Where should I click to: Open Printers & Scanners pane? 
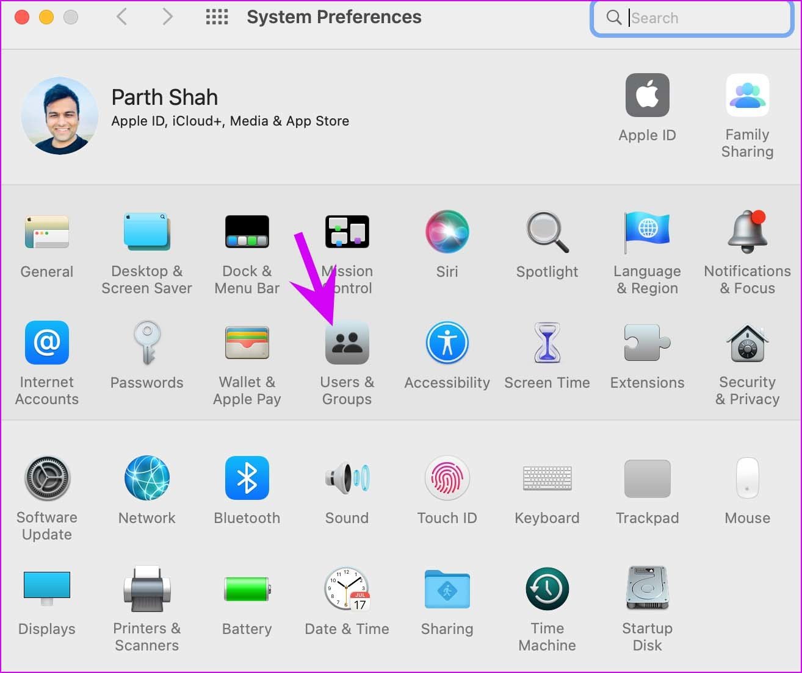point(147,589)
